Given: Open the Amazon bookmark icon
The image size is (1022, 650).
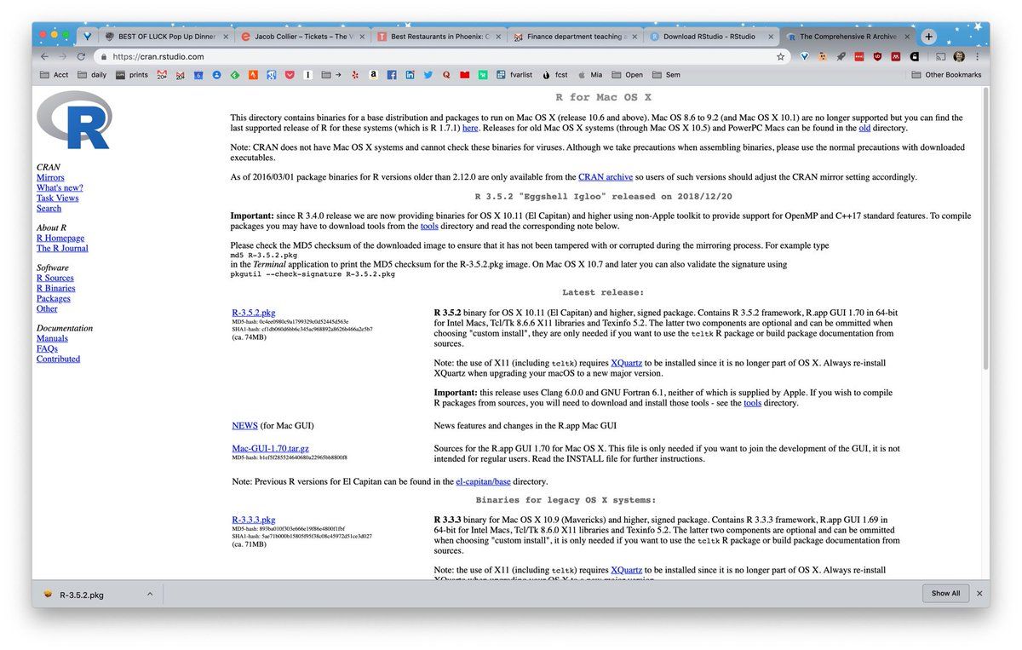Looking at the screenshot, I should coord(373,75).
